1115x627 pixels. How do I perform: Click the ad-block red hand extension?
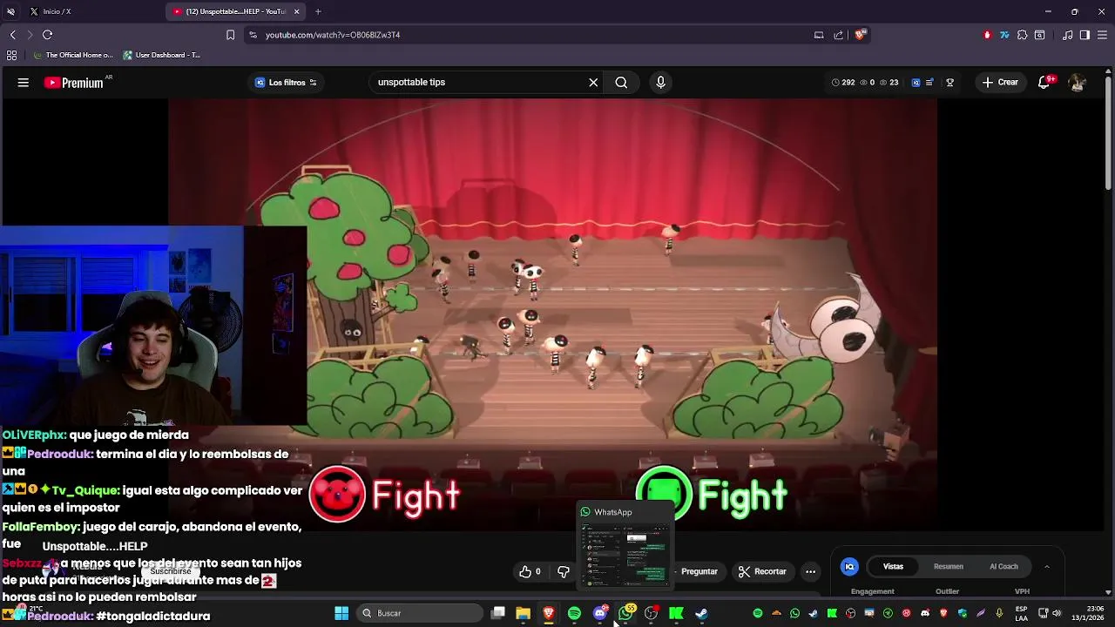click(987, 35)
